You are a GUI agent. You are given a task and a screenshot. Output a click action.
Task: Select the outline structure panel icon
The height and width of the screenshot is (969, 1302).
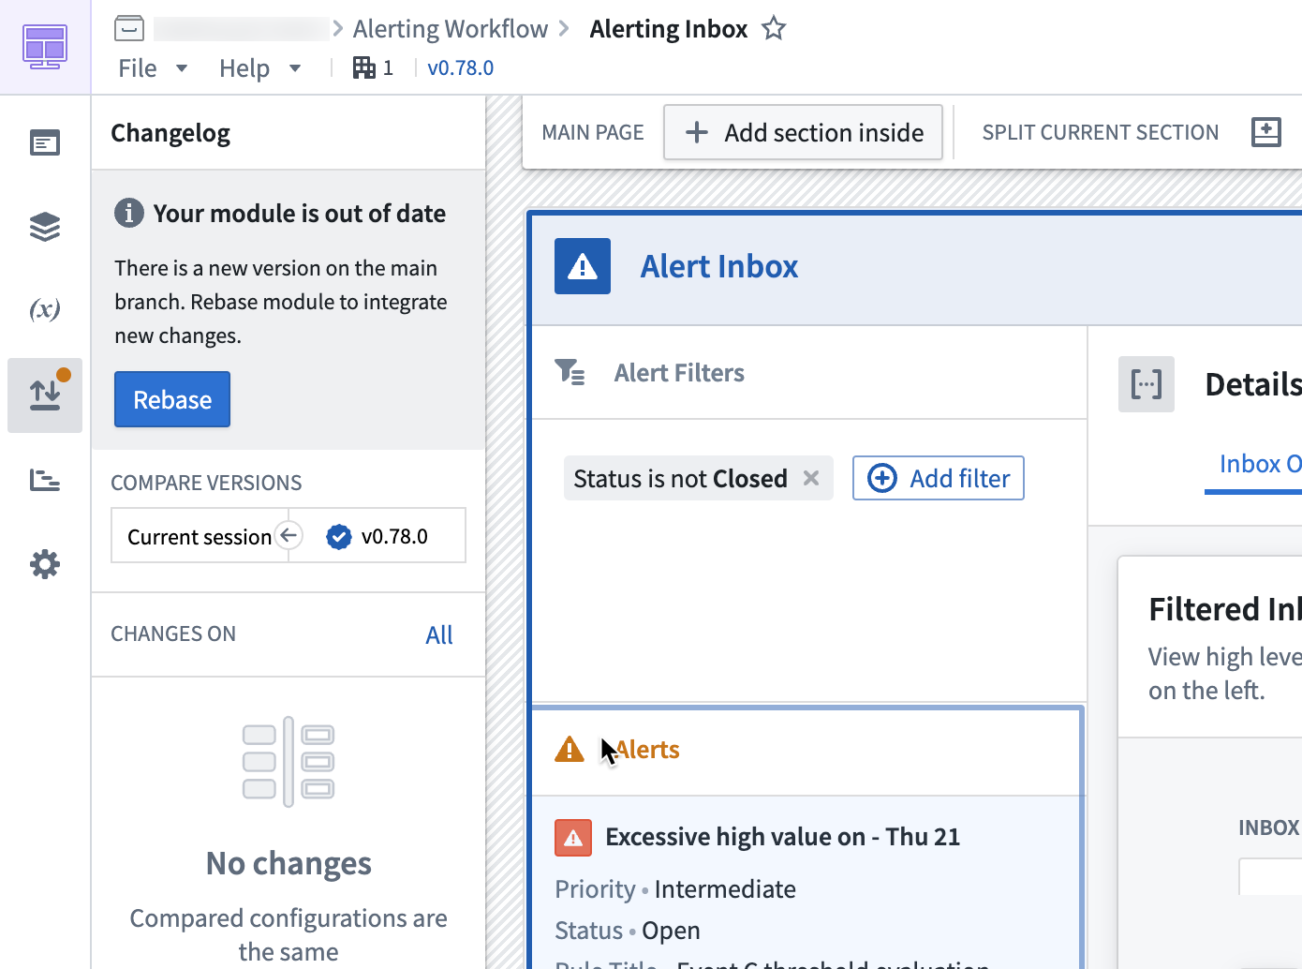tap(44, 480)
